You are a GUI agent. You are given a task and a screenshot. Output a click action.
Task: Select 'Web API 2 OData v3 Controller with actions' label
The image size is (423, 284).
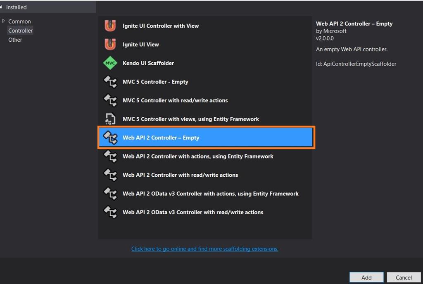pyautogui.click(x=210, y=194)
